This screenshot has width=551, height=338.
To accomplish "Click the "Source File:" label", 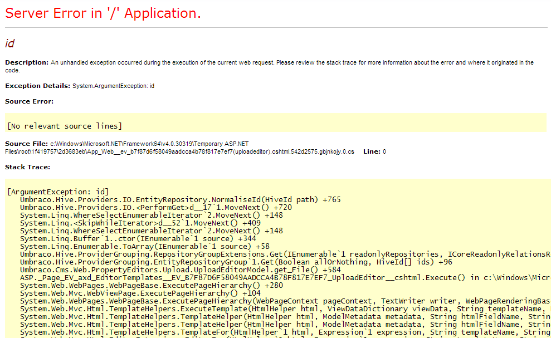I will click(x=26, y=144).
